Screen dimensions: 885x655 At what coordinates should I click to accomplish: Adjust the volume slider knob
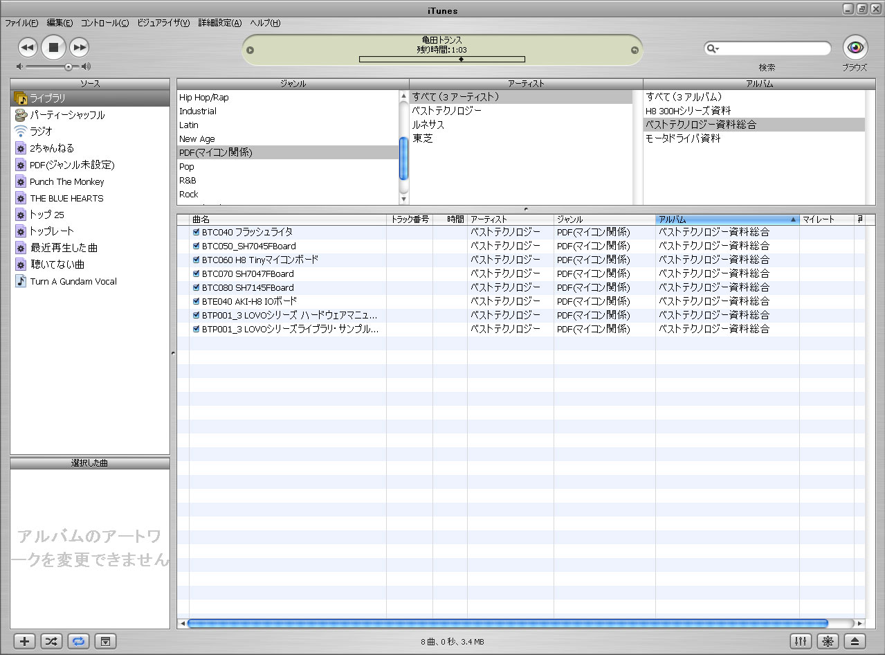click(69, 67)
